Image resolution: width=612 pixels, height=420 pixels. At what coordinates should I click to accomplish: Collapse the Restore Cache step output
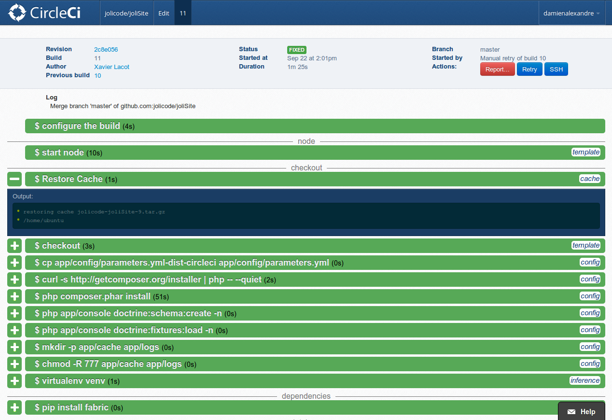point(14,179)
